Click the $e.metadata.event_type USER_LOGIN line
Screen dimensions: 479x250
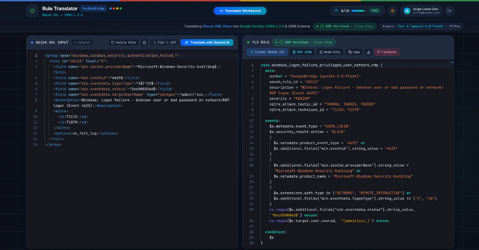310,126
